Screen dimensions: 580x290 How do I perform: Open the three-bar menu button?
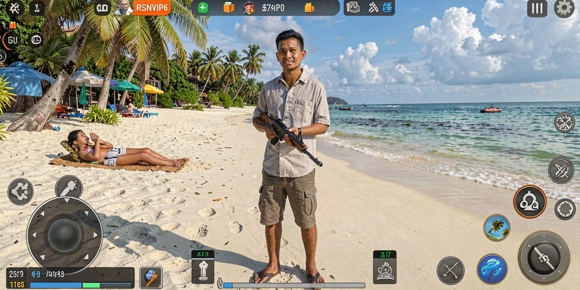click(537, 8)
